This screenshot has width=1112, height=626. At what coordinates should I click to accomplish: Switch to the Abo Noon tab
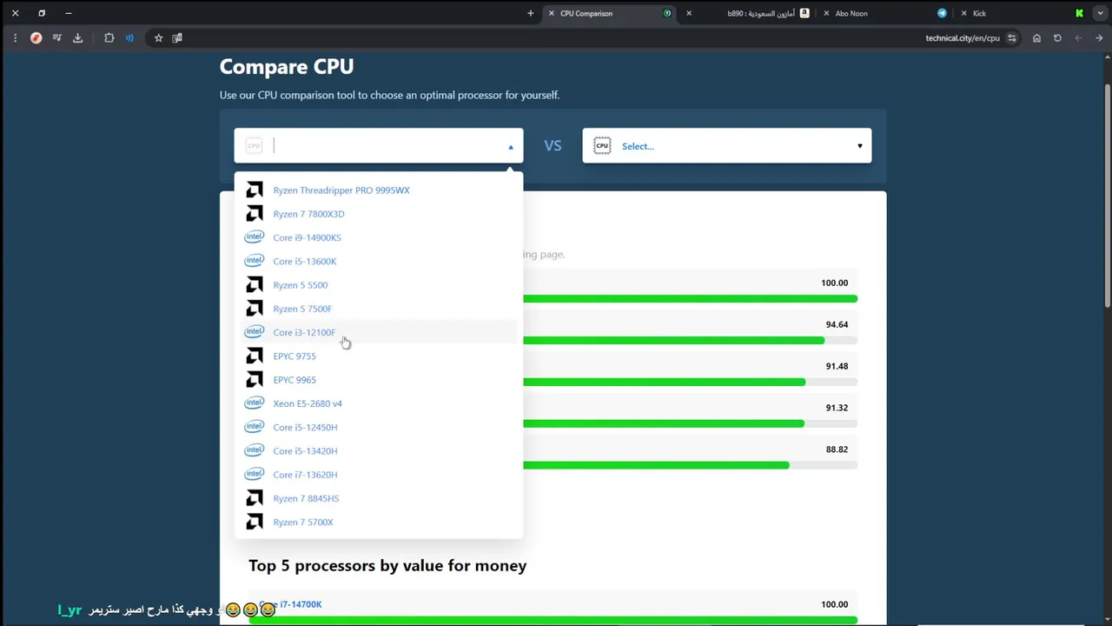(888, 13)
